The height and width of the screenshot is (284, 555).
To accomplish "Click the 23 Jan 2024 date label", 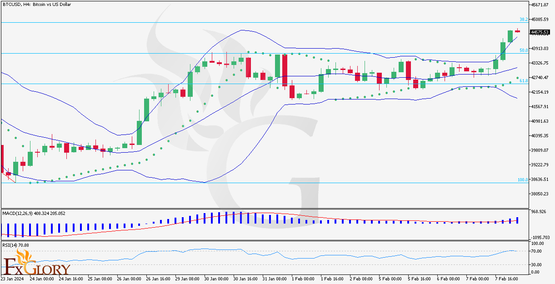I will tap(12, 279).
